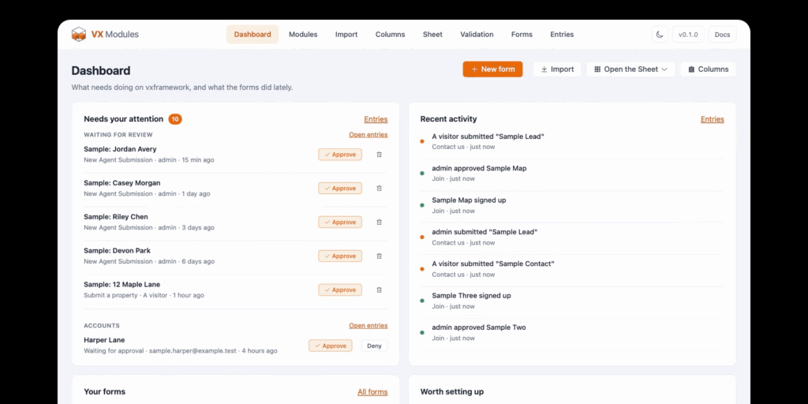Open the Columns nav tab
The height and width of the screenshot is (404, 808).
coord(390,35)
